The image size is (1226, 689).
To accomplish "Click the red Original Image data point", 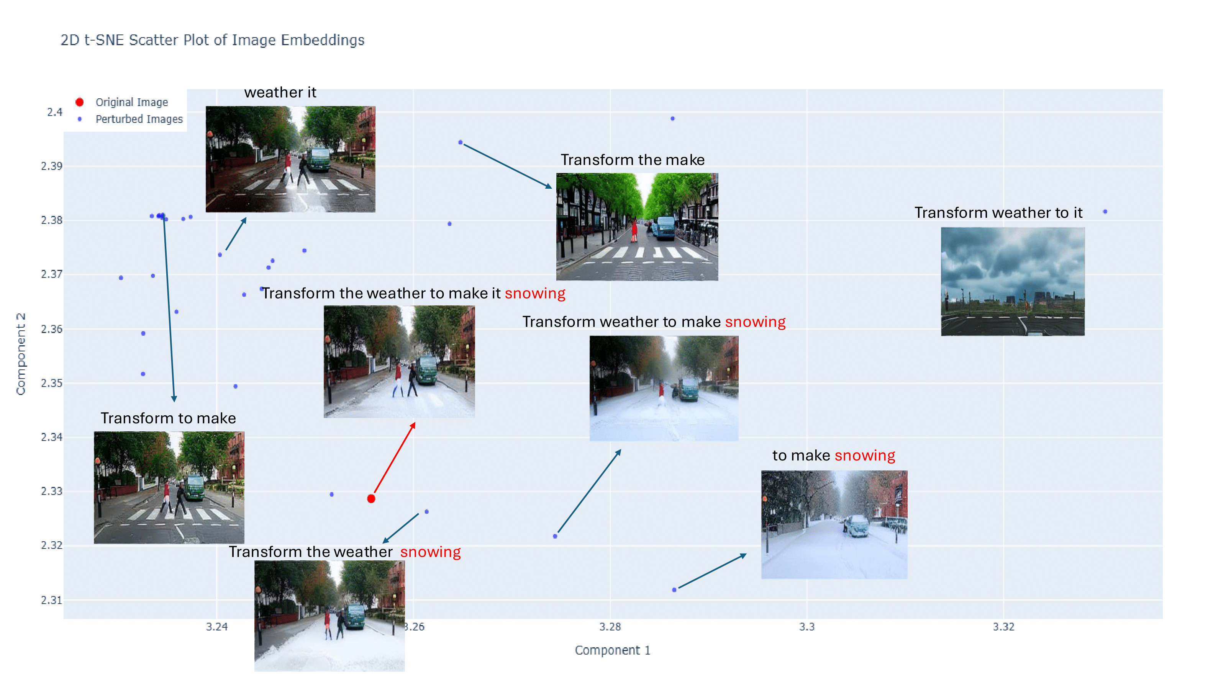I will [371, 498].
